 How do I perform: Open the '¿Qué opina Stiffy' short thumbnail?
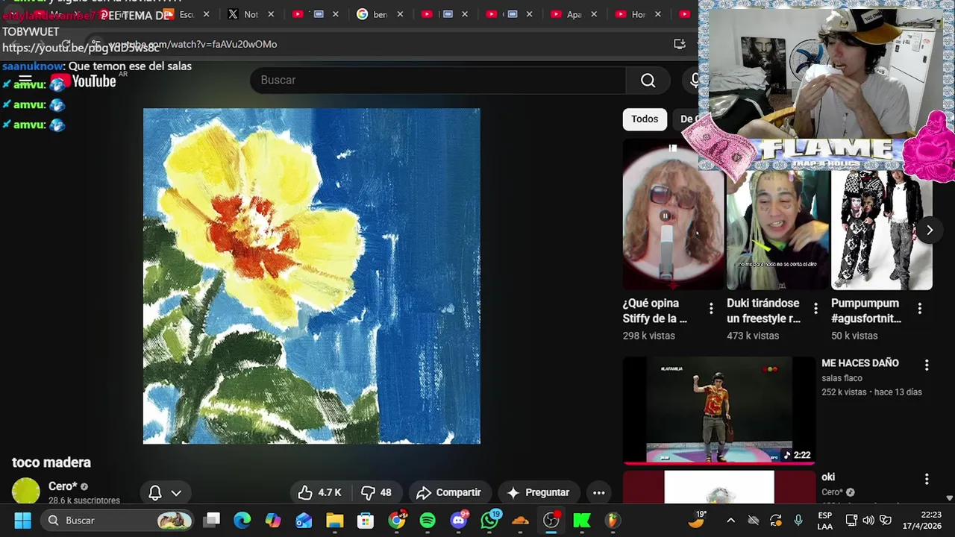[673, 215]
